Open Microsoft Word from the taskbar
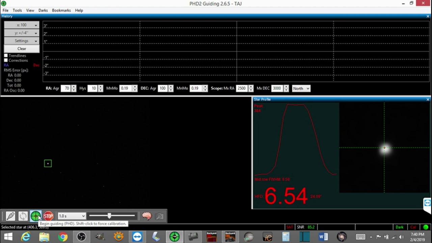432x243 pixels. [x=323, y=237]
